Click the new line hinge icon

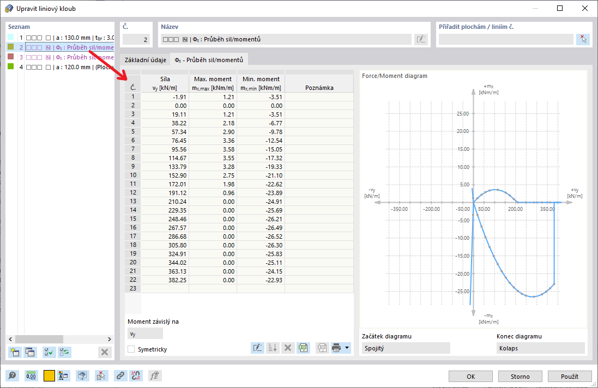(x=15, y=352)
